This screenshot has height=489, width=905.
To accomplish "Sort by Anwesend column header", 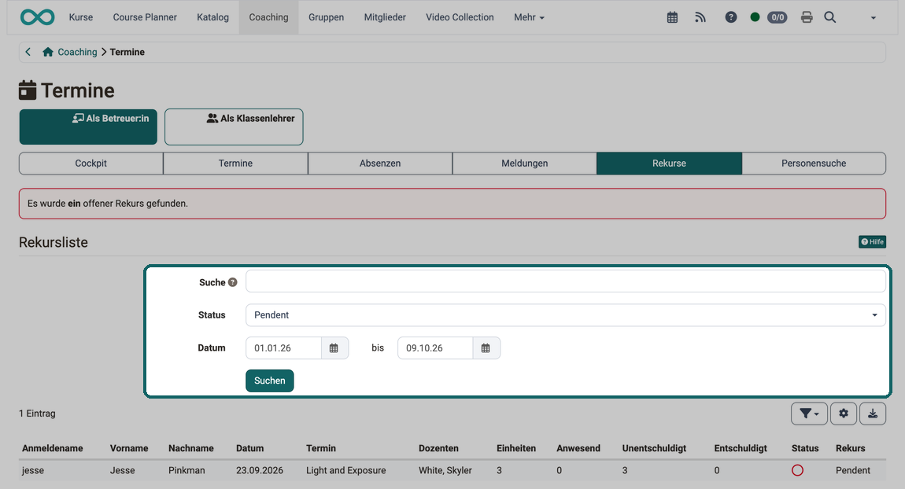I will click(578, 448).
